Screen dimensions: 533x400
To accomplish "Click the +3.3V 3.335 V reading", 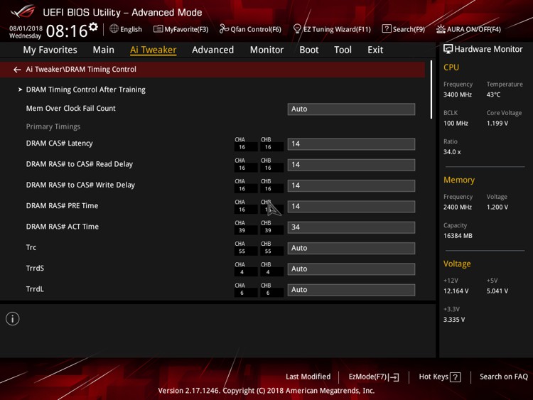I will [x=454, y=320].
